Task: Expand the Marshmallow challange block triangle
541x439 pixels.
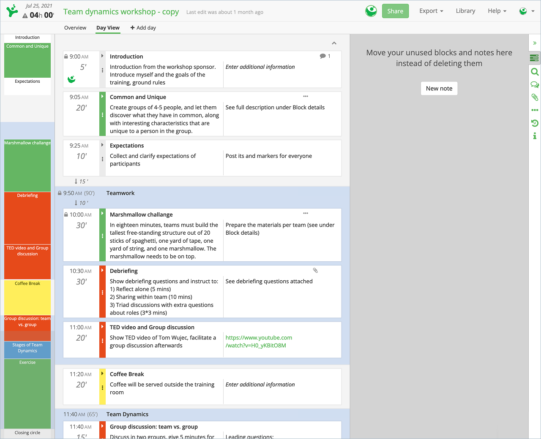Action: tap(102, 214)
